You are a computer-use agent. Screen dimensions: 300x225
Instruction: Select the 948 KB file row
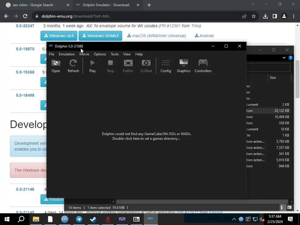coord(268,166)
